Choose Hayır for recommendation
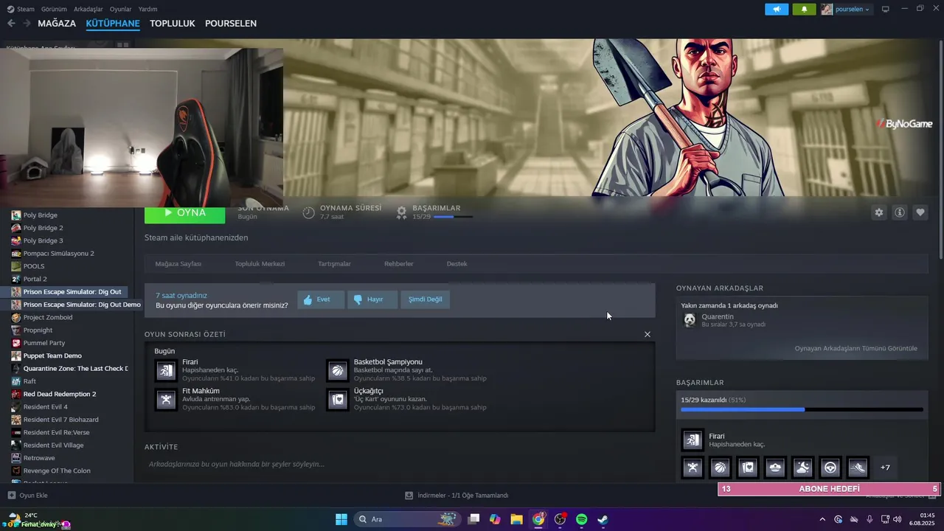944x531 pixels. tap(372, 299)
